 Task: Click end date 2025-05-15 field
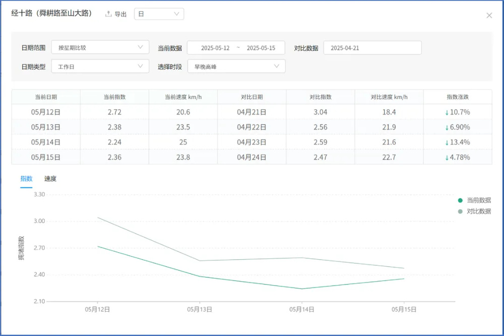click(261, 48)
